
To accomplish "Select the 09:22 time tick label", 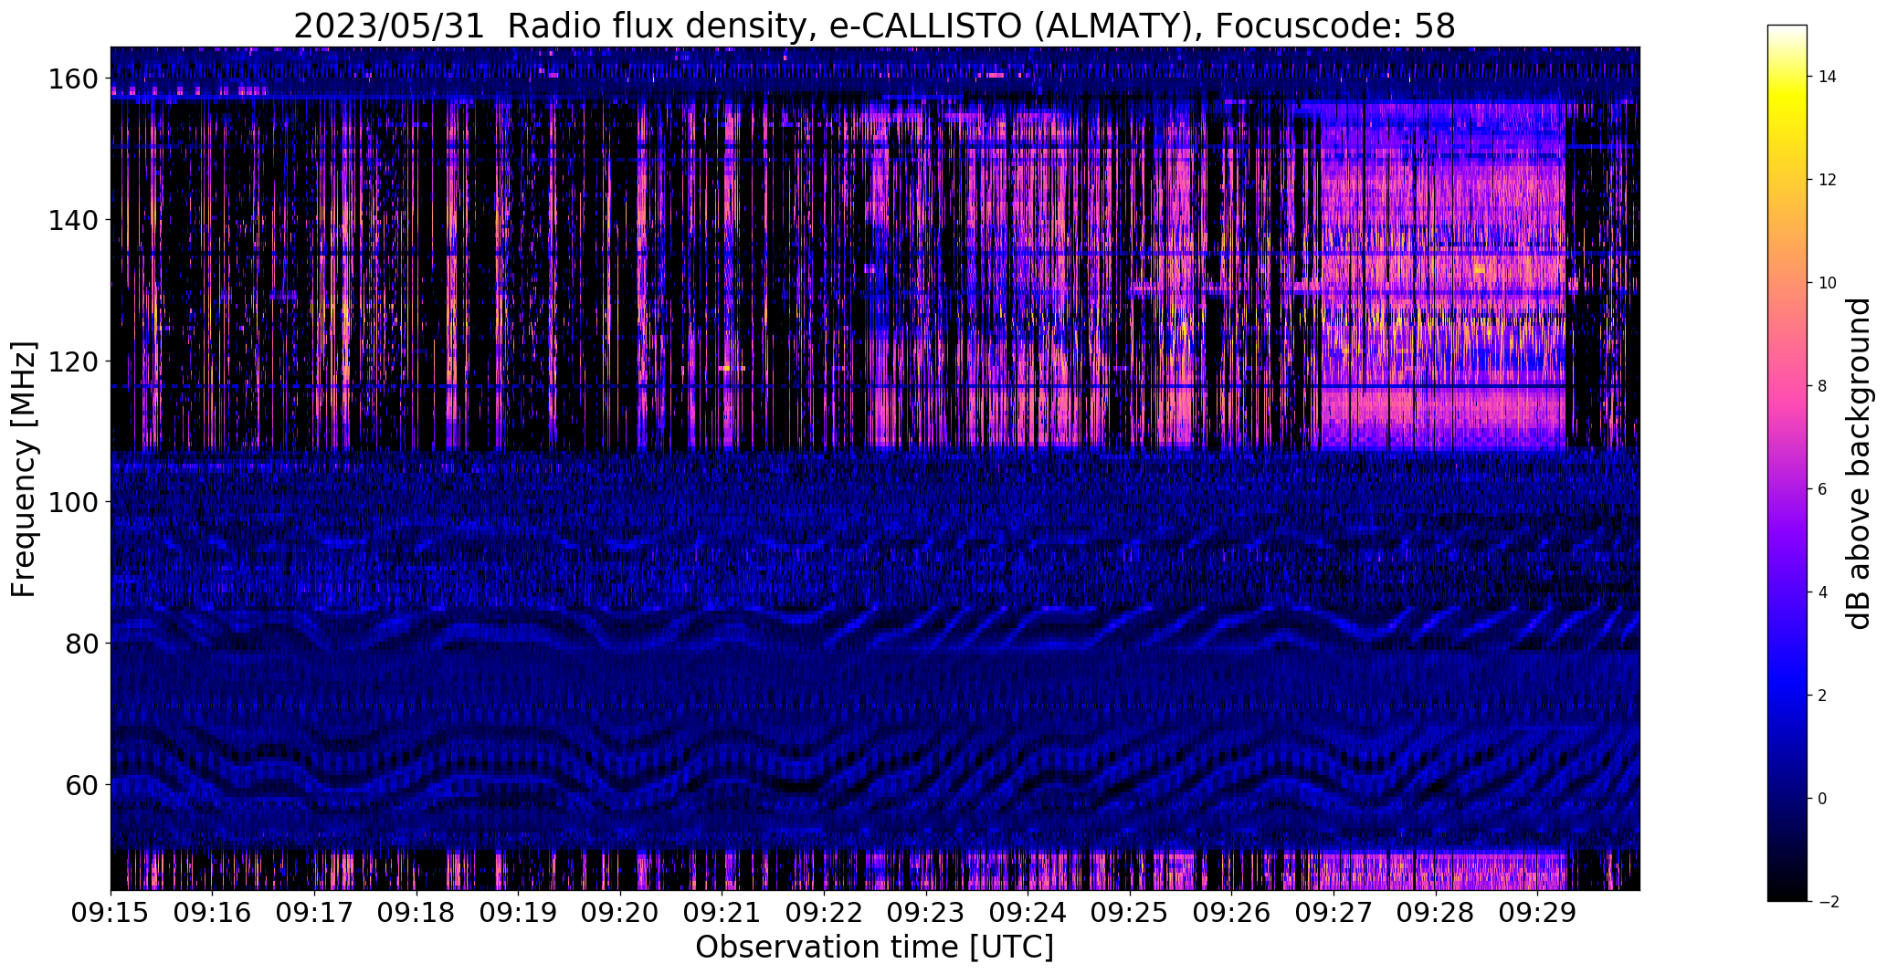I will click(824, 912).
